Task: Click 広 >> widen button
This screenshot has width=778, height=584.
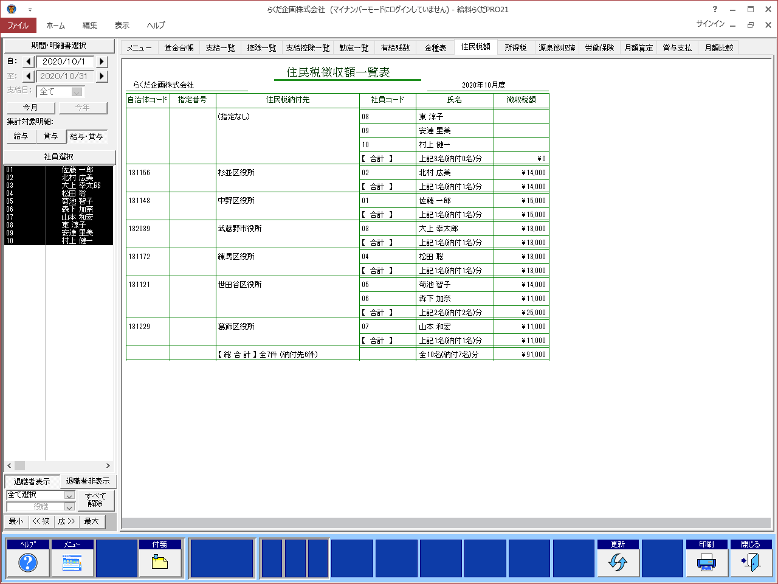Action: click(x=67, y=521)
